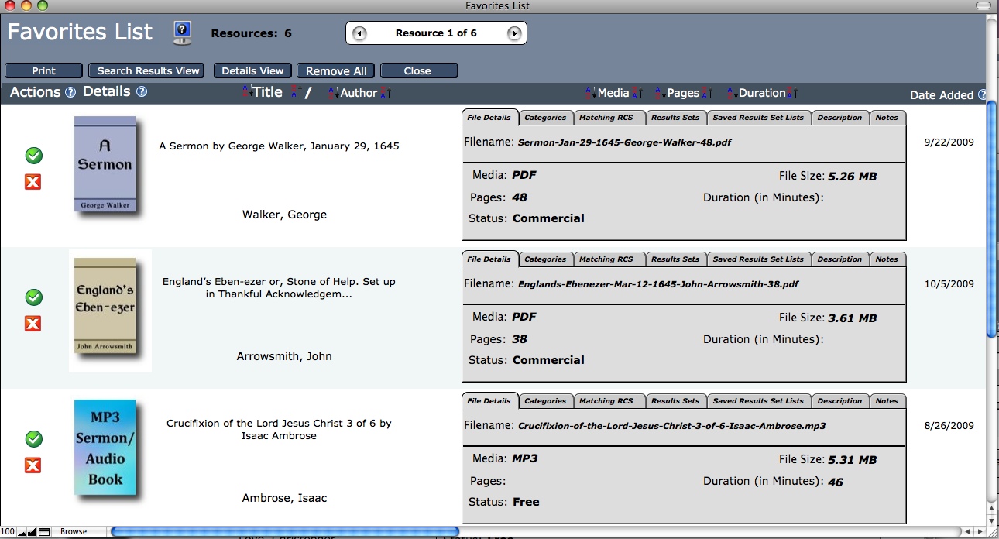This screenshot has width=999, height=539.
Task: Click the vertical scrollbar thumb
Action: tap(992, 219)
